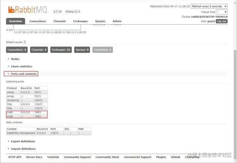Click the Web contexts heading
This screenshot has width=237, height=163.
coord(14,122)
